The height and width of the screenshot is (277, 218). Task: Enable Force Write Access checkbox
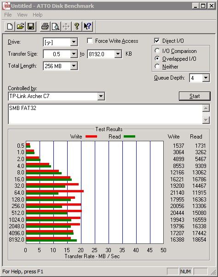tap(90, 41)
